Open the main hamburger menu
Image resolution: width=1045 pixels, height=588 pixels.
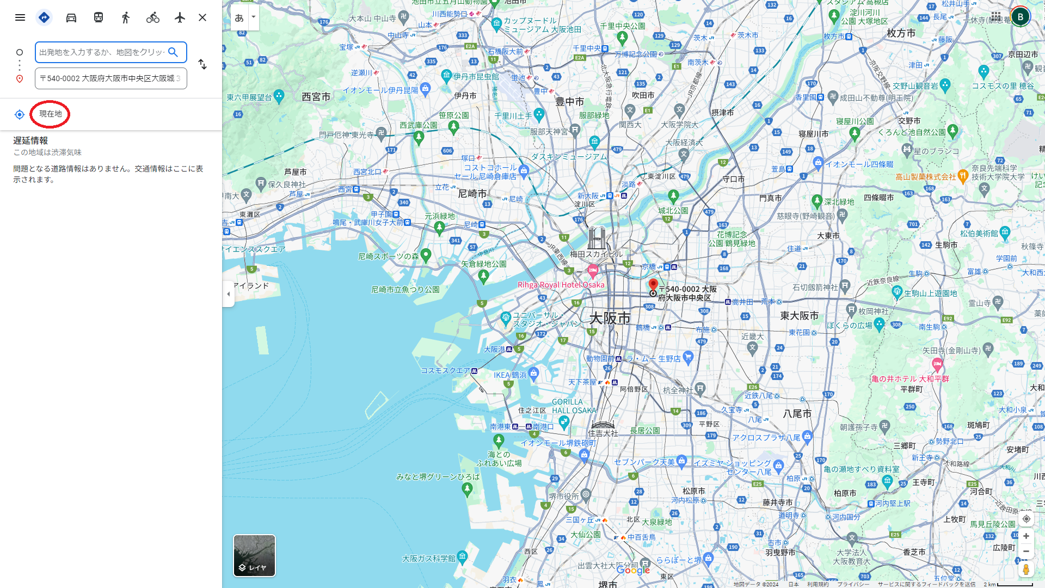[20, 17]
